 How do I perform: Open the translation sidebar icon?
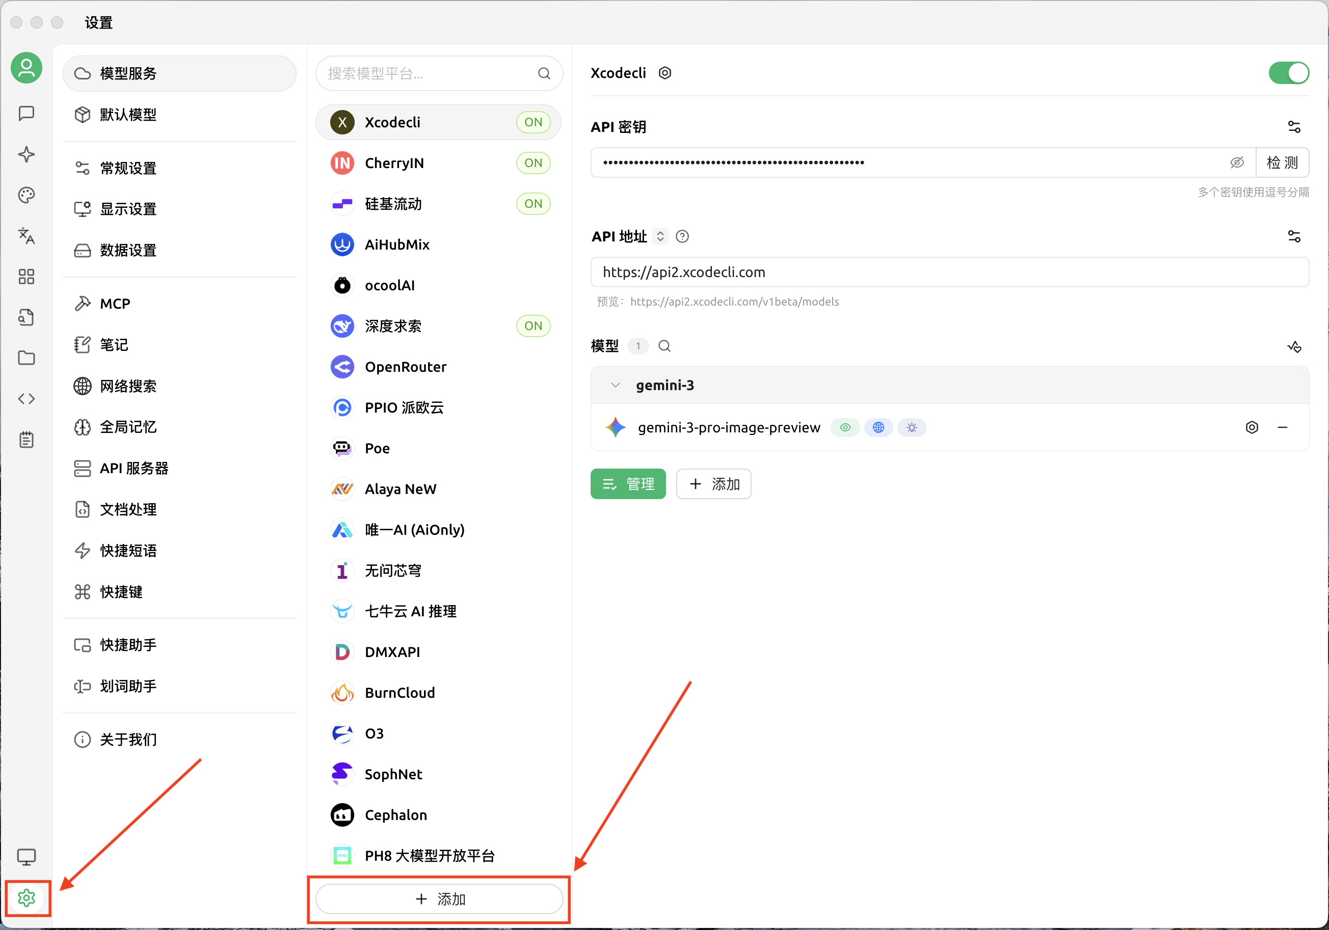pos(26,236)
